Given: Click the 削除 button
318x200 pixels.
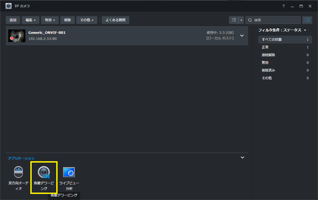Looking at the screenshot, I should pos(68,20).
